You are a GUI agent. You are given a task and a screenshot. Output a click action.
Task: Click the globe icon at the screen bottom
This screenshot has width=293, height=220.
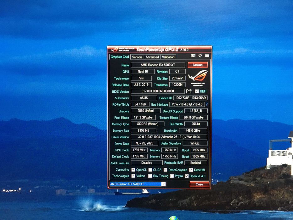pos(174,218)
